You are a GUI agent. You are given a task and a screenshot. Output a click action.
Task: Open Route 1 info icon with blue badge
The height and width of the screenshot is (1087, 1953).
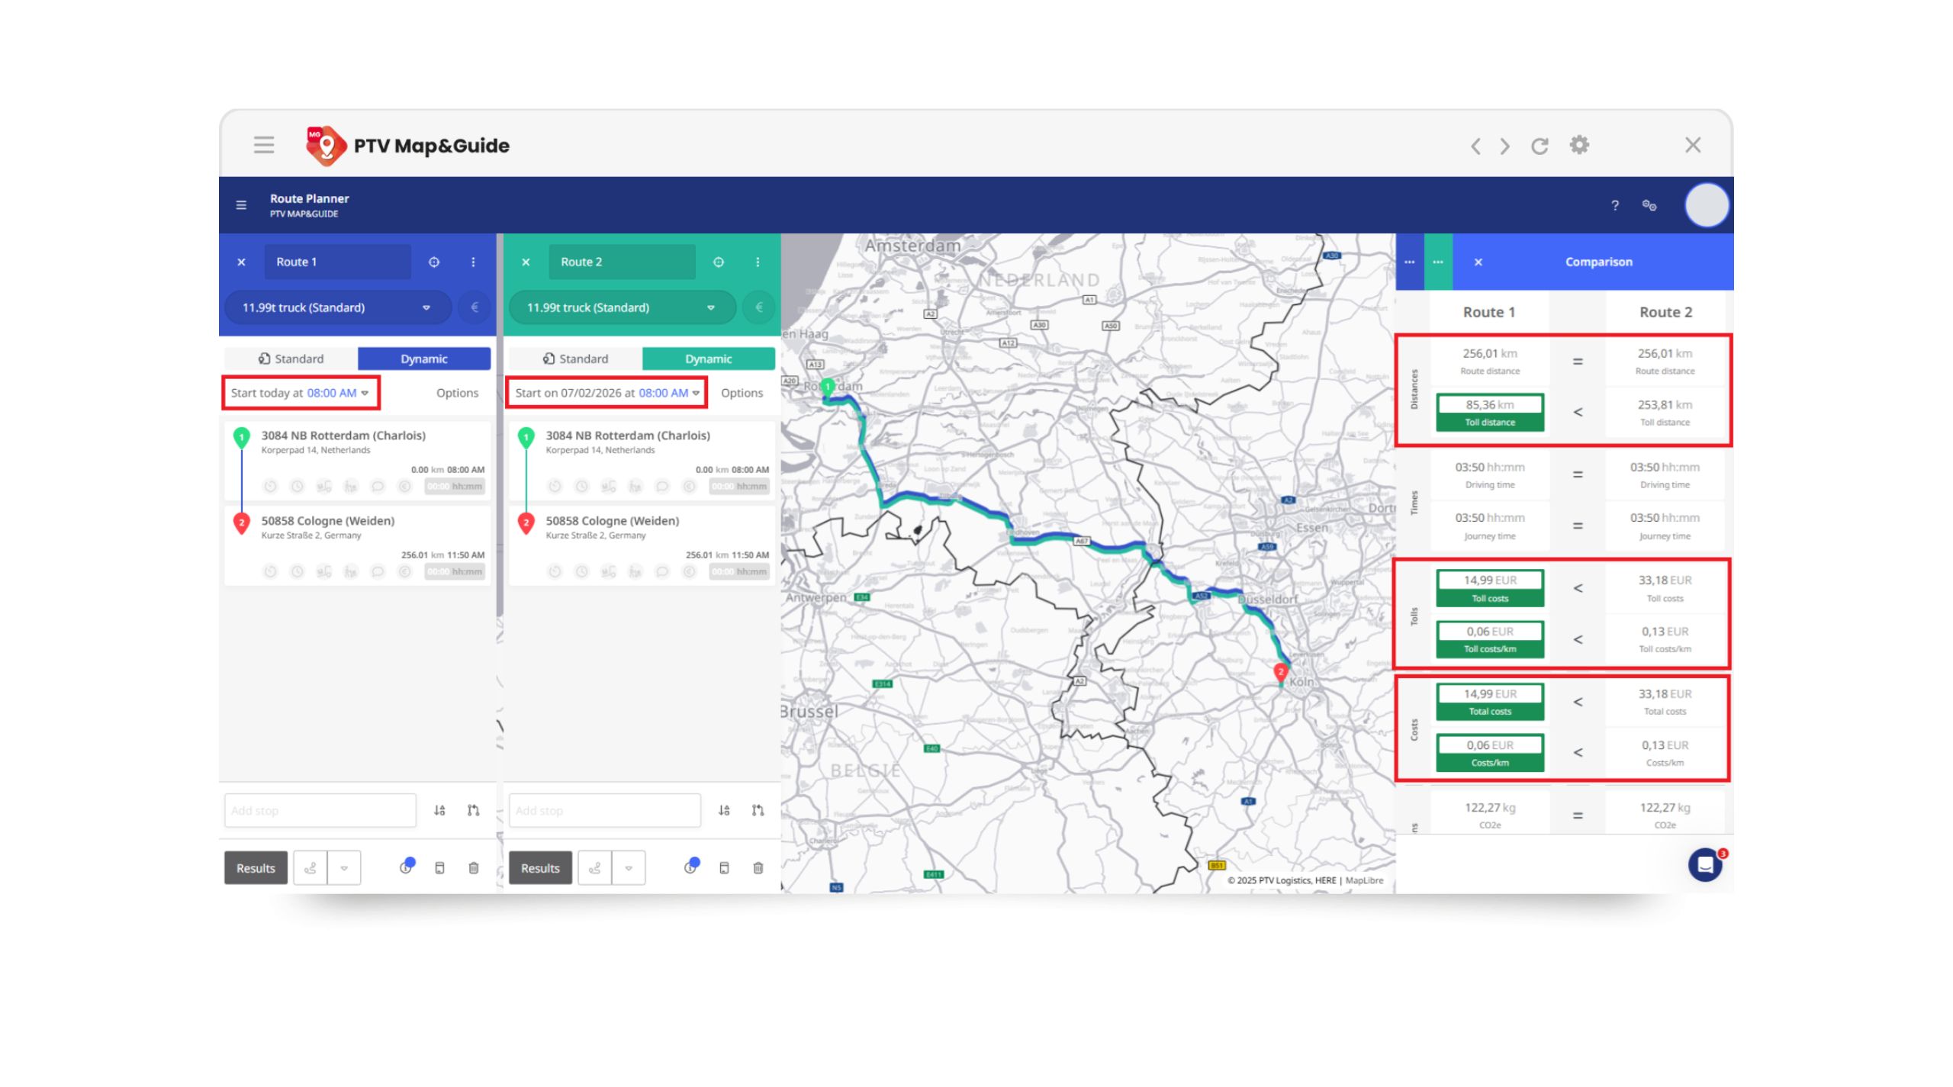click(407, 867)
